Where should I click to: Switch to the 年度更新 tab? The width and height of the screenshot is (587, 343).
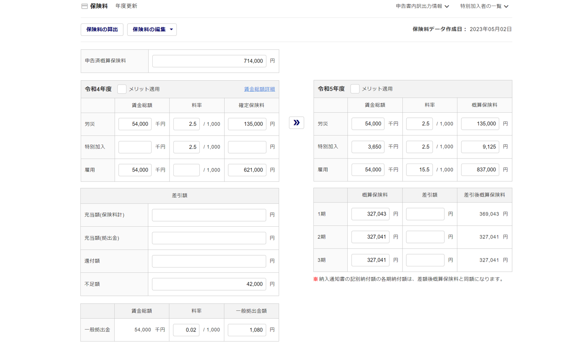point(126,6)
